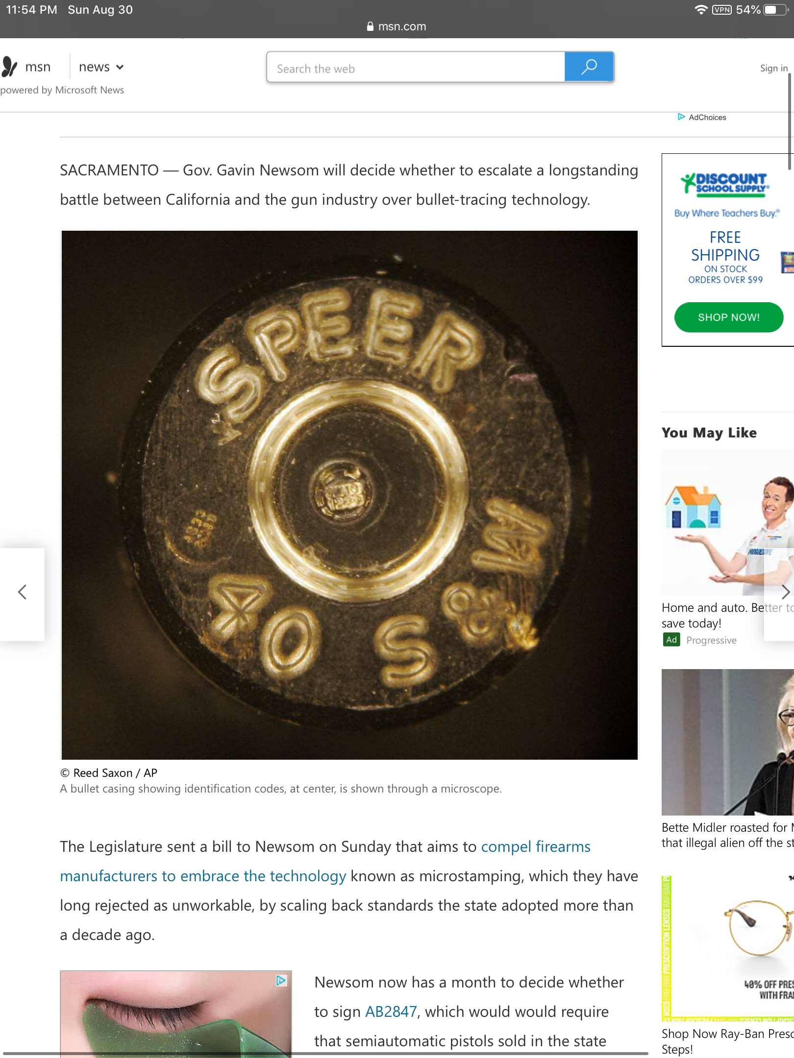Click the ad info icon on eye-patch ad
This screenshot has height=1058, width=794.
[281, 981]
